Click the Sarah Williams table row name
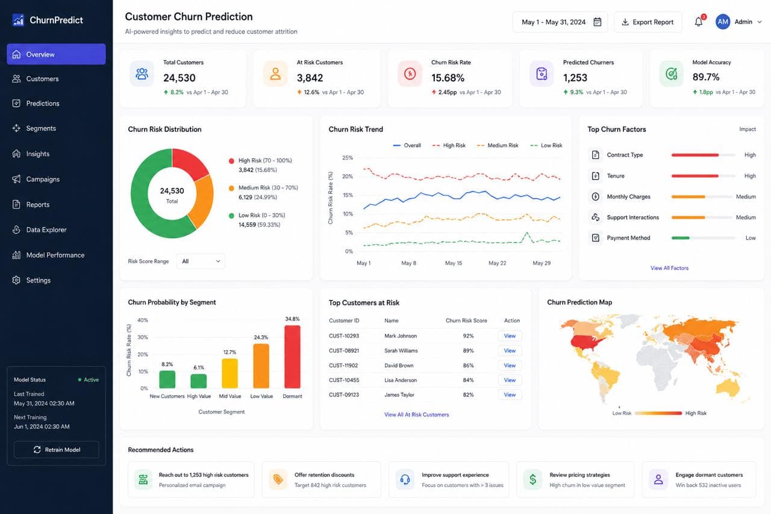This screenshot has height=514, width=771. click(401, 351)
